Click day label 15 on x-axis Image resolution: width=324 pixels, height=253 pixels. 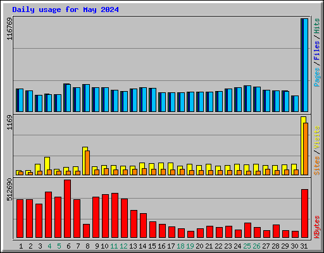click(152, 246)
